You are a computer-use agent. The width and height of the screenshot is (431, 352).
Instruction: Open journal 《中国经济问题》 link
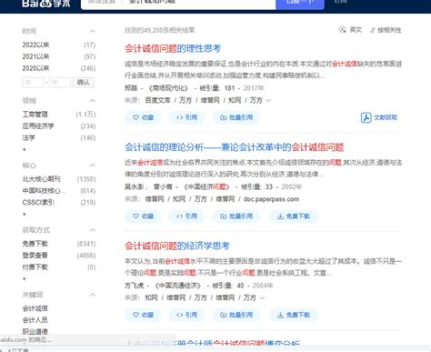207,186
